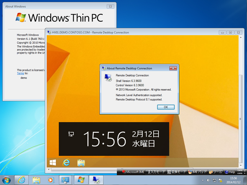
Task: Open the 入力モード input mode menu
Action: (x=156, y=172)
